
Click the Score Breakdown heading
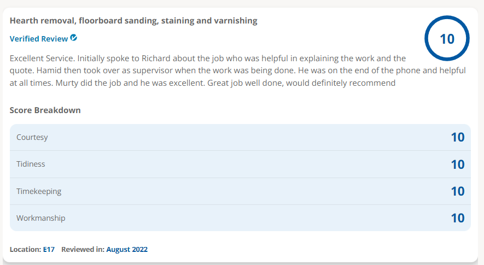coord(45,110)
